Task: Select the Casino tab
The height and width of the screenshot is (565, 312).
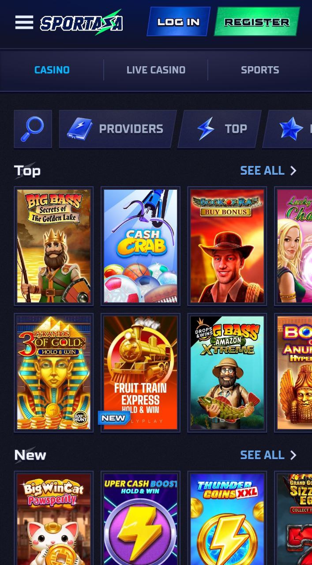Action: tap(52, 70)
